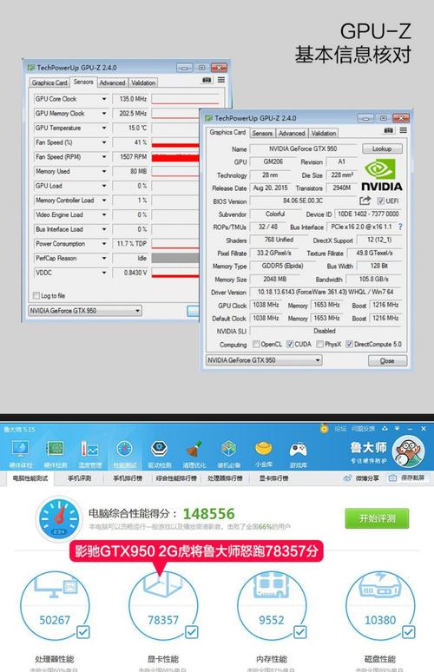Open 小金库 gold ingot icon
Image resolution: width=434 pixels, height=672 pixels.
(x=264, y=453)
